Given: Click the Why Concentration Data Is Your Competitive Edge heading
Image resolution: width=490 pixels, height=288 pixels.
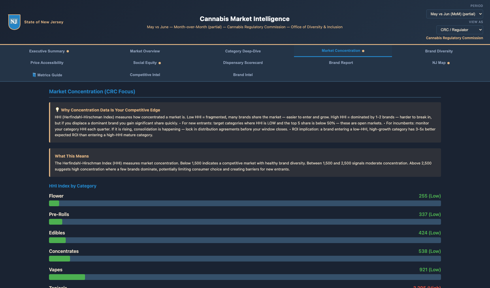Looking at the screenshot, I should click(110, 110).
